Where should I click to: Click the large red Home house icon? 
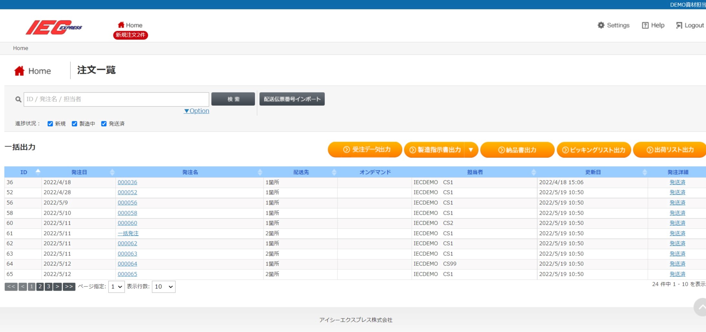[19, 71]
